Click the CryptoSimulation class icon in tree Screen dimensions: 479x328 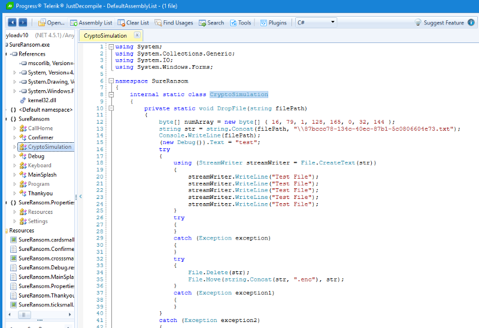(23, 147)
